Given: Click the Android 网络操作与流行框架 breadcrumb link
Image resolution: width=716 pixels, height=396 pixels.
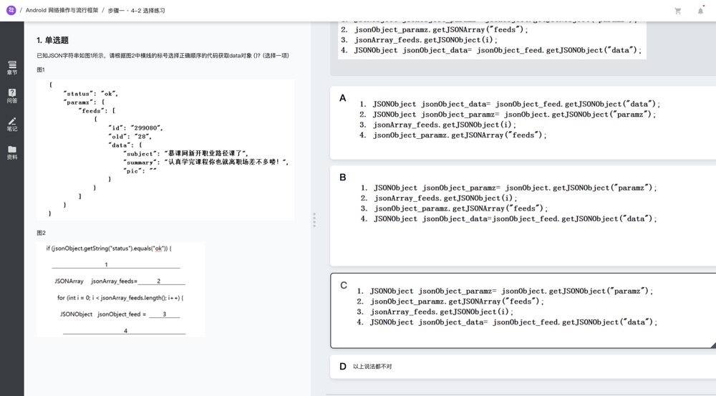Looking at the screenshot, I should [62, 10].
